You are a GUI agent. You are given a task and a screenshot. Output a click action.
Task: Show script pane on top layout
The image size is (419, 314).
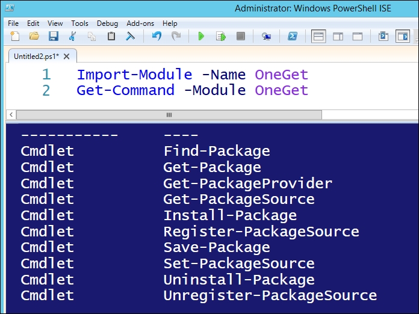(318, 36)
